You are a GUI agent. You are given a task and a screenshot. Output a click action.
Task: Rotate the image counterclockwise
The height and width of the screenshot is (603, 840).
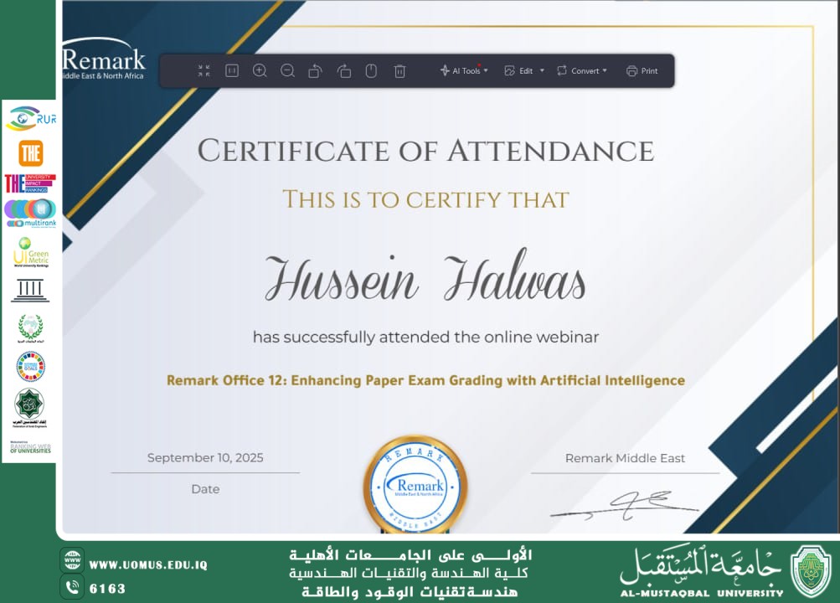[x=315, y=71]
